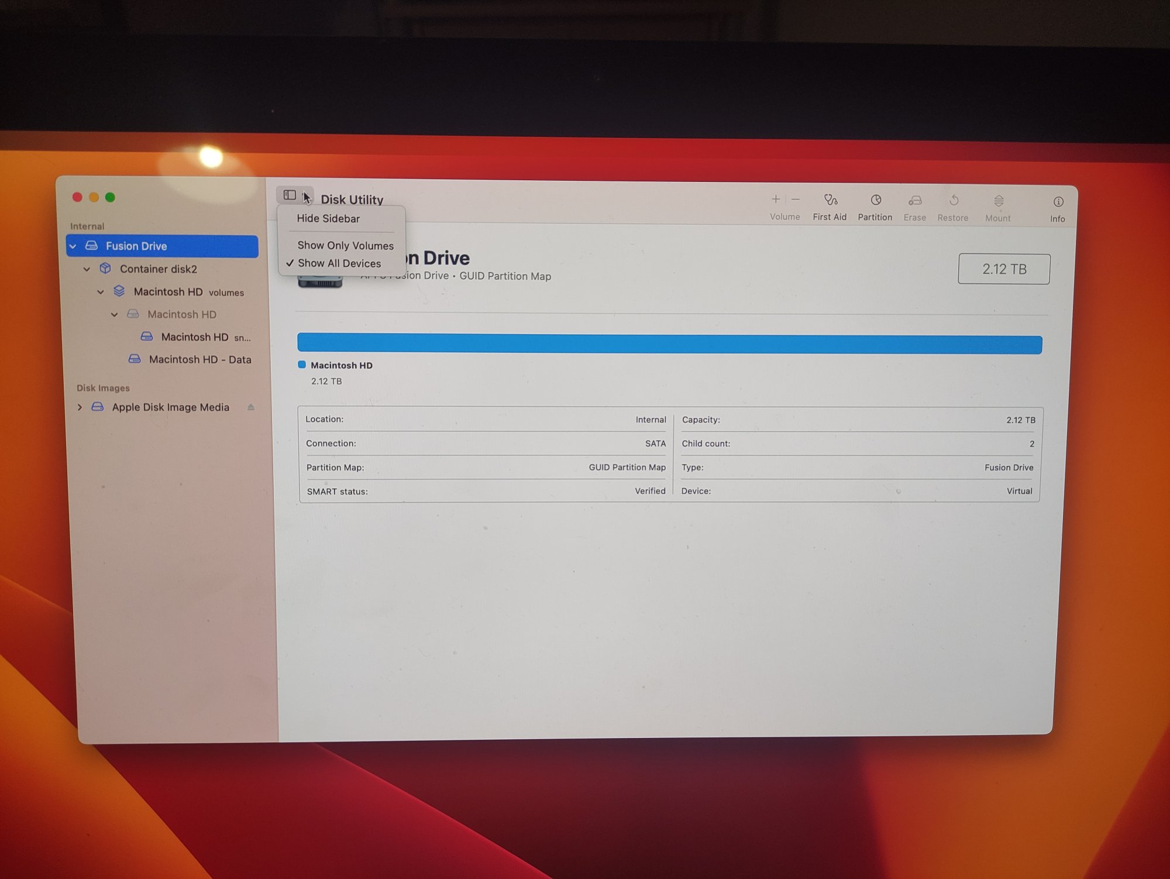Screen dimensions: 1170x879
Task: Expand Apple Disk Image Media
Action: 80,407
